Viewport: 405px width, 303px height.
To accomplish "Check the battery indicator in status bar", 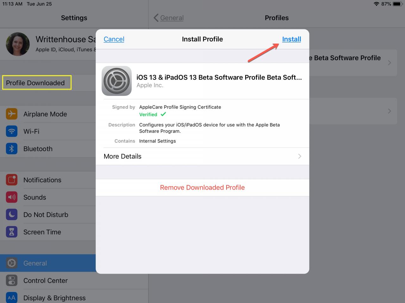I will point(397,4).
